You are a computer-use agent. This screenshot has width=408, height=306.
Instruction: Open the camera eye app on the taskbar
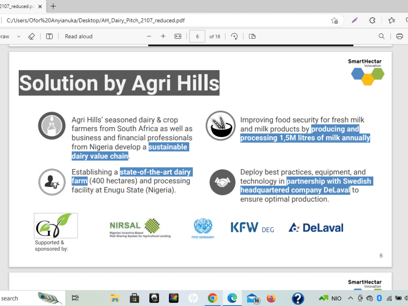point(154,298)
